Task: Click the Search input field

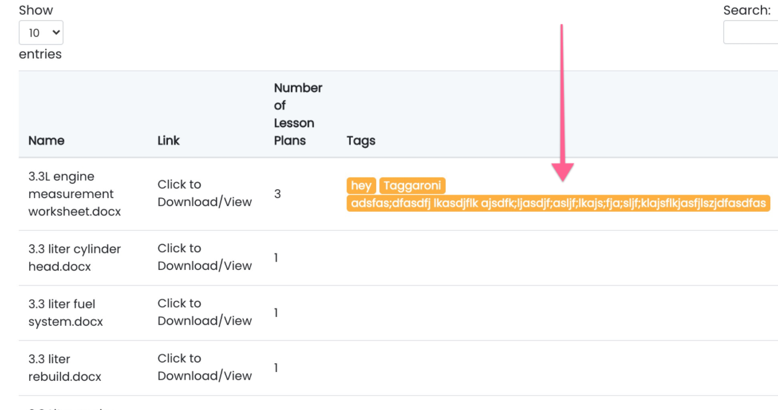Action: click(x=751, y=33)
